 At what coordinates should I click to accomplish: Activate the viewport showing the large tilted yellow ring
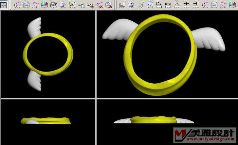tap(167, 54)
